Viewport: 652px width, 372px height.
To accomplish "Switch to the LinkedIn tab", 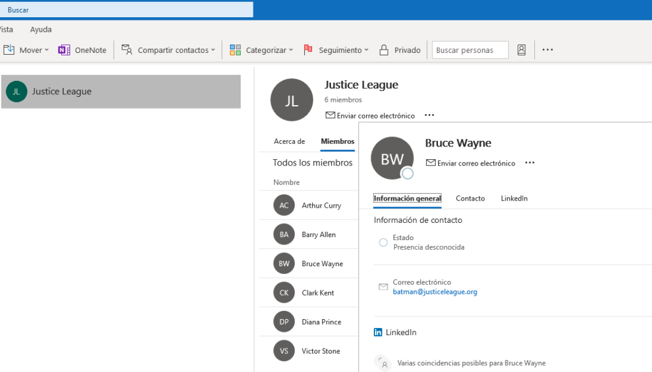I will tap(514, 199).
